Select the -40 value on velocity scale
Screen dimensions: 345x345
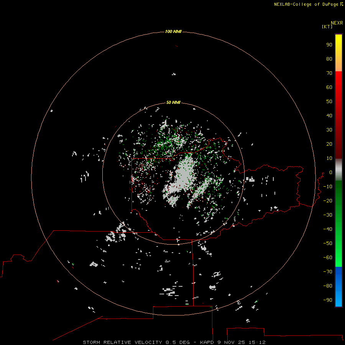click(328, 229)
